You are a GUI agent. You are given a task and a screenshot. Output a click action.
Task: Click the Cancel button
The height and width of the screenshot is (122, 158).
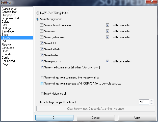96,117
